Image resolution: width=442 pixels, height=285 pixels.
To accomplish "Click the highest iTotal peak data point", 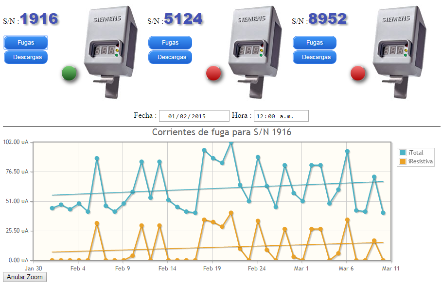I will 231,143.
